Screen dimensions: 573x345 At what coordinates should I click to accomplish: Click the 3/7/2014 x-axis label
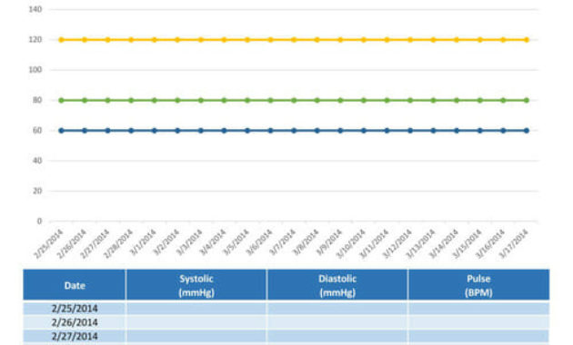[283, 242]
